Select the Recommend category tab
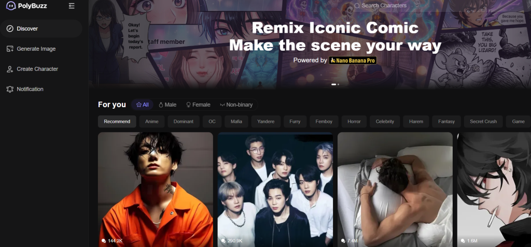This screenshot has width=531, height=247. [117, 122]
